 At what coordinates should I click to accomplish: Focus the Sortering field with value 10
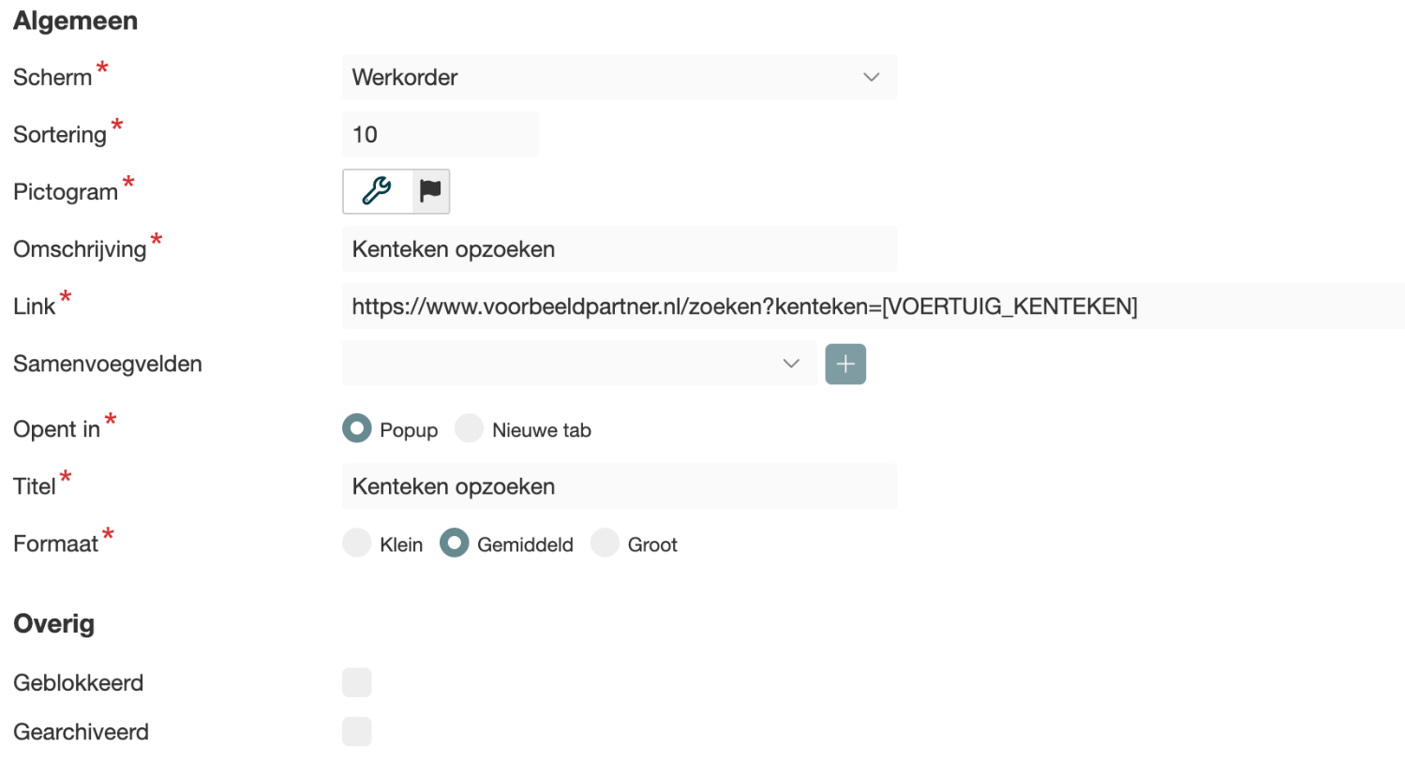[x=441, y=134]
